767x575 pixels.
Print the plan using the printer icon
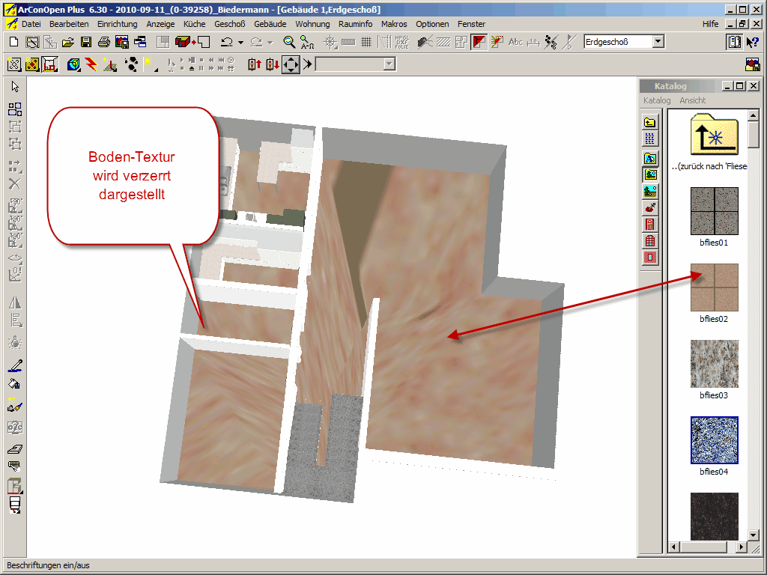pyautogui.click(x=103, y=42)
